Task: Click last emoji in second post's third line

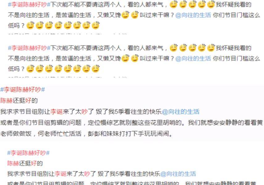Action: 96,69
